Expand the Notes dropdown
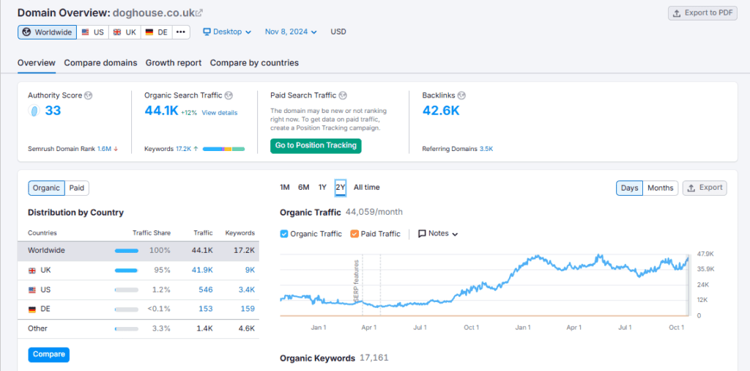The image size is (750, 371). point(438,234)
